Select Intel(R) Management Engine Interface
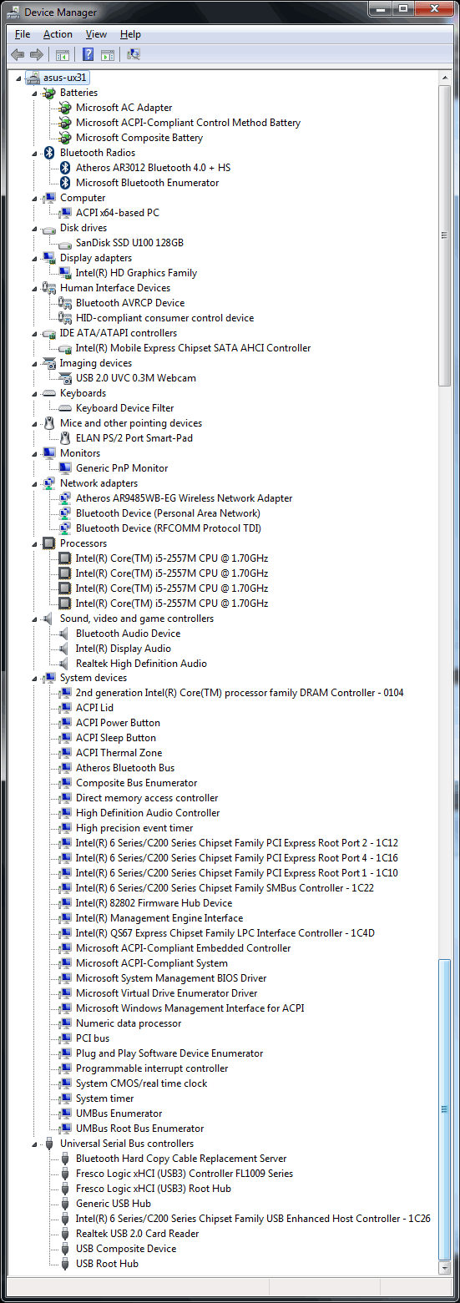 tap(159, 918)
